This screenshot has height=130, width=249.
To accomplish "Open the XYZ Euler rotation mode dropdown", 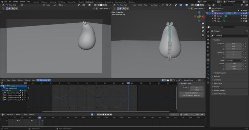I will (233, 61).
